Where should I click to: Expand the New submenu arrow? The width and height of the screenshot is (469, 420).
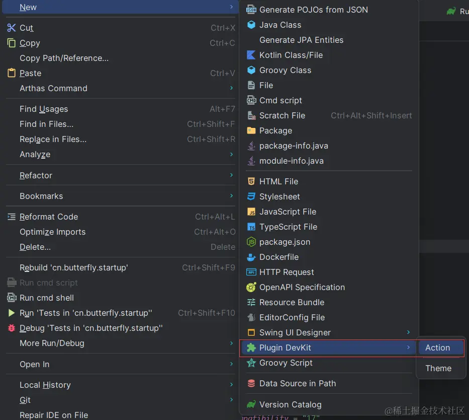(231, 7)
